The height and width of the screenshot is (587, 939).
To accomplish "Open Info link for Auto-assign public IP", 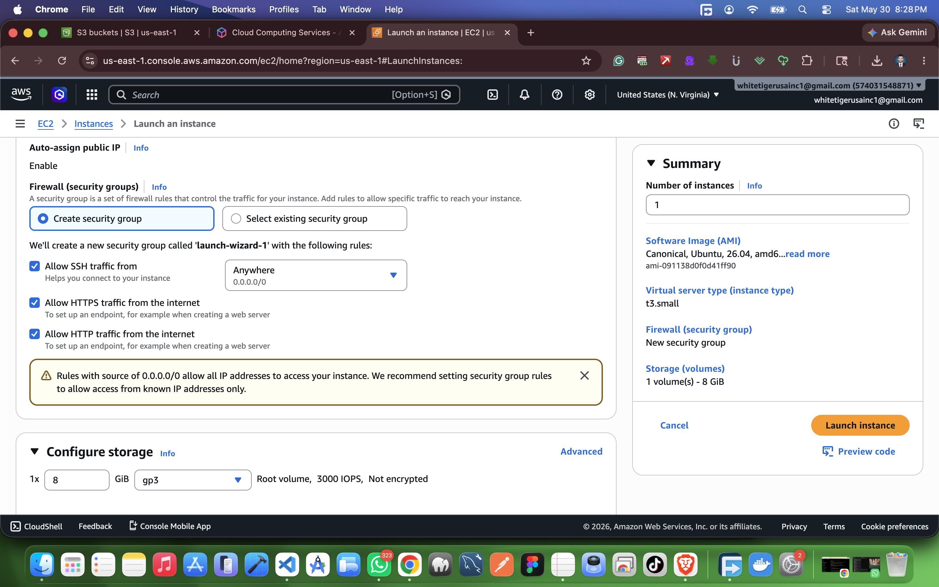I will (141, 147).
